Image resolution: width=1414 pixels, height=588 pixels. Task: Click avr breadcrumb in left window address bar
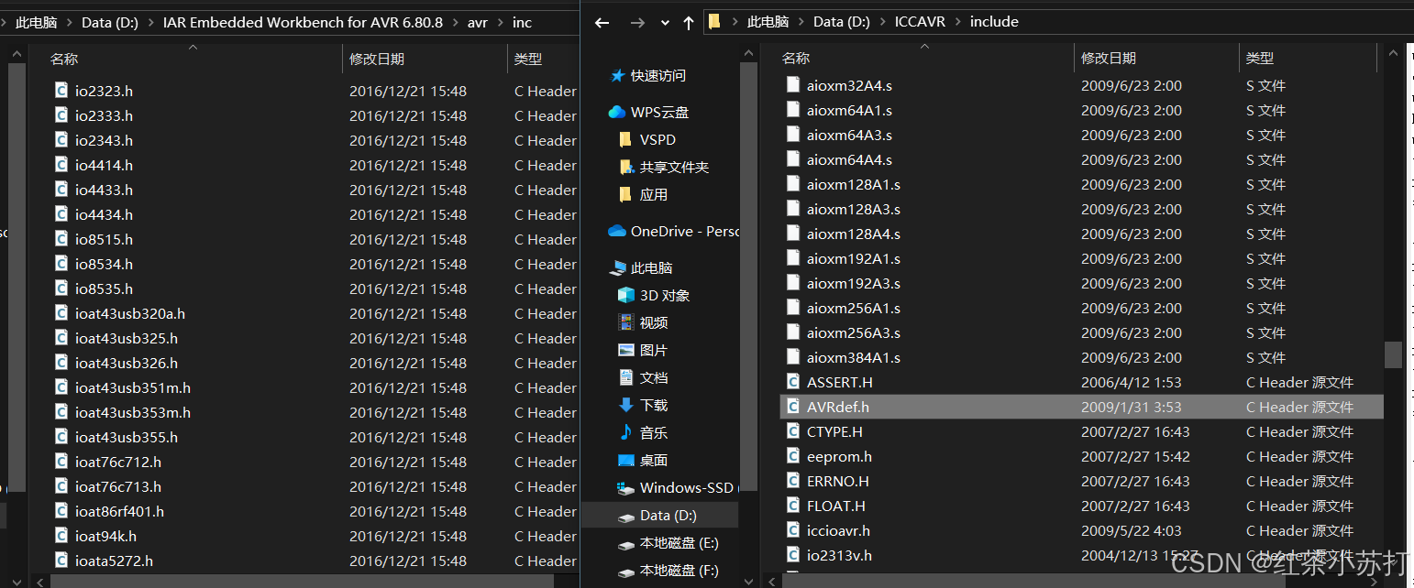click(478, 23)
